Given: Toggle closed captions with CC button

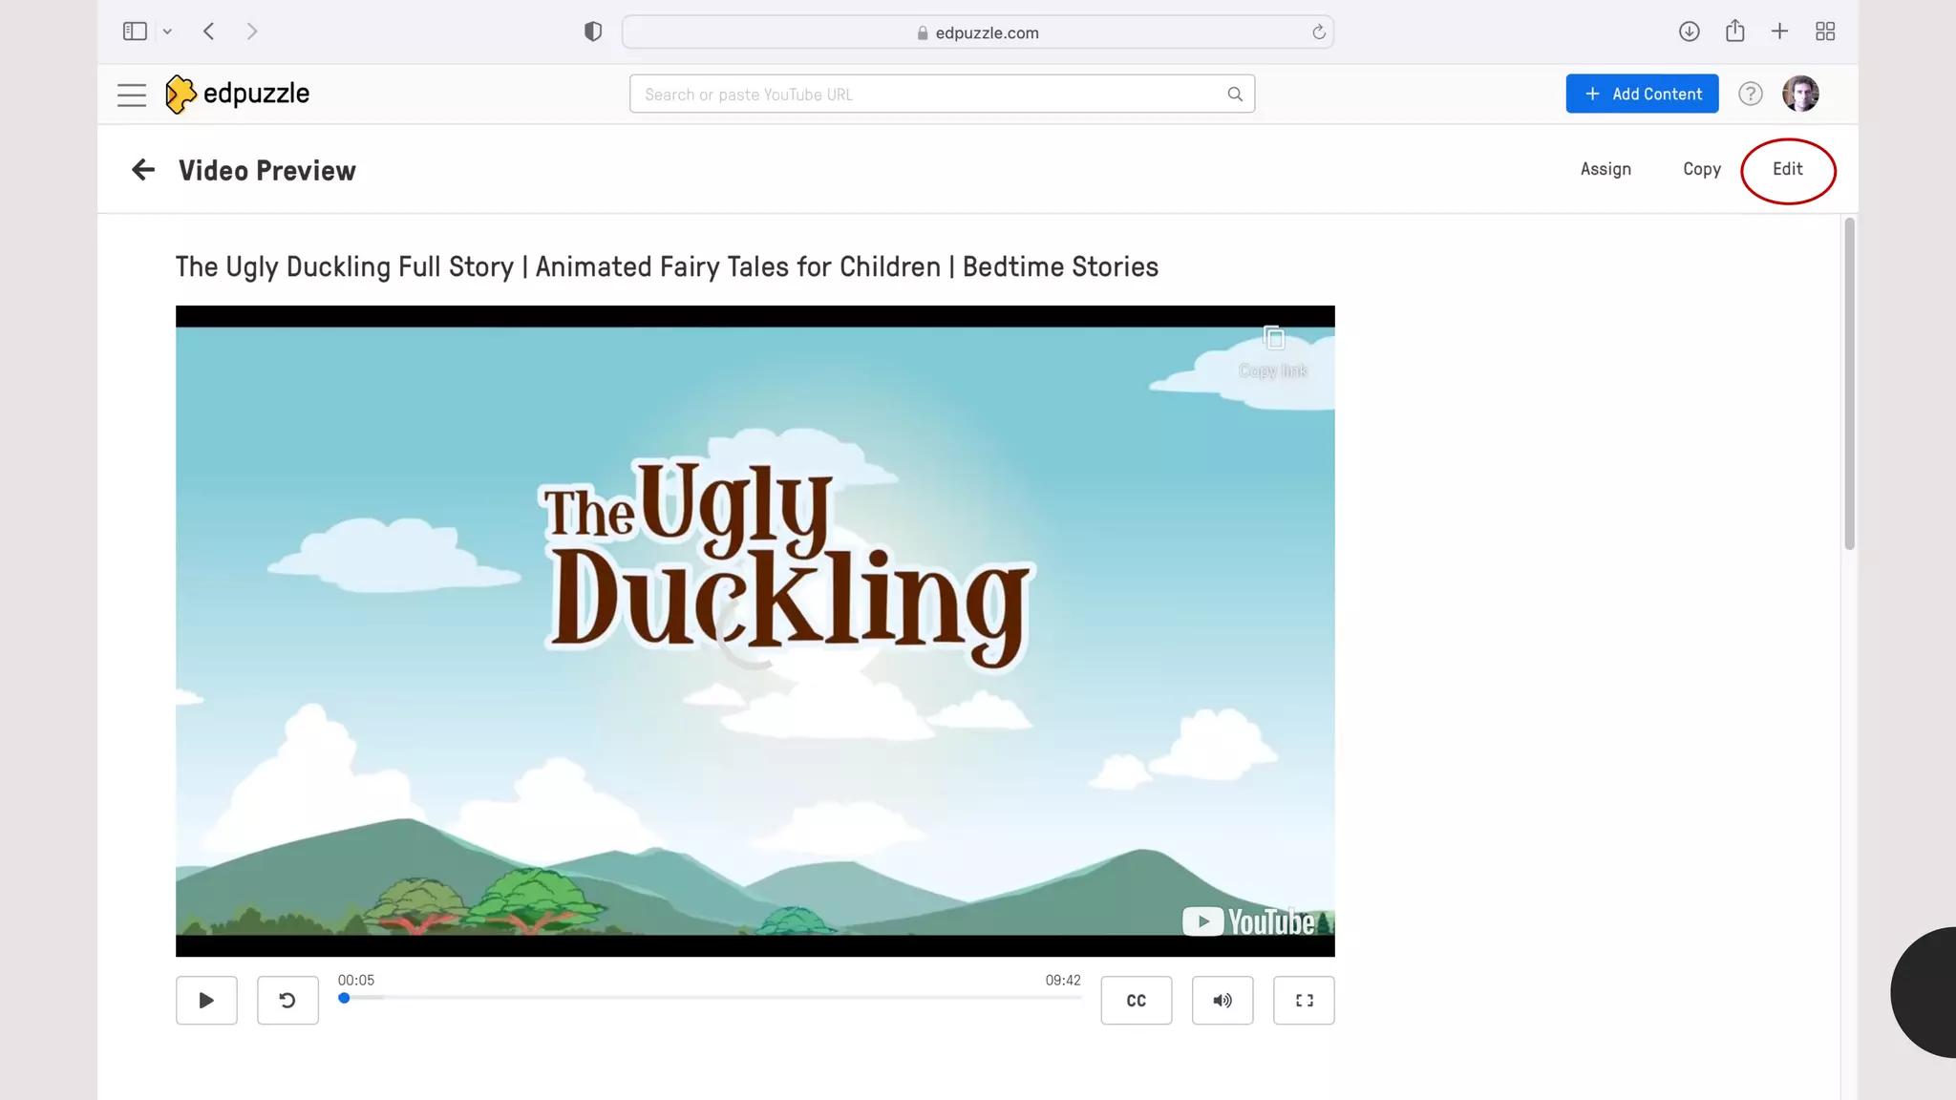Looking at the screenshot, I should (x=1136, y=1000).
